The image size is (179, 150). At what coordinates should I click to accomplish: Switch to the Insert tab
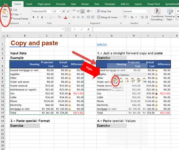click(29, 4)
